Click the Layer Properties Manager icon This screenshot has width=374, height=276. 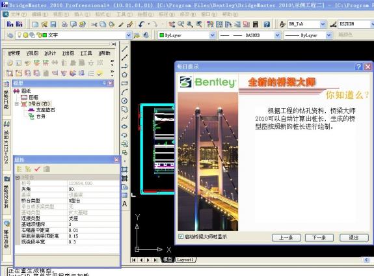click(10, 35)
